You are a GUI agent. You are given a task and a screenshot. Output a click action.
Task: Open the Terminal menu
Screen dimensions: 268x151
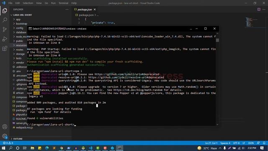[x=63, y=3]
